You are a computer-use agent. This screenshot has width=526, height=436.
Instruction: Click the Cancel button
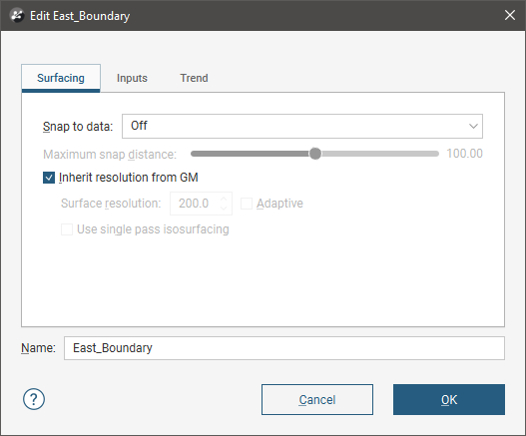(317, 399)
